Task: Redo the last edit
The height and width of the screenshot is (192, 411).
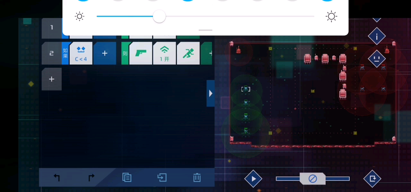Action: coord(92,177)
